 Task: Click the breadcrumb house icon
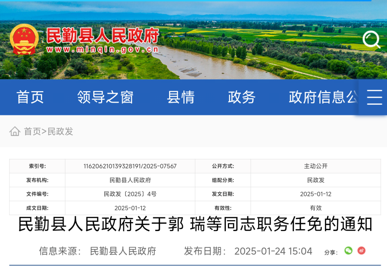coord(15,131)
